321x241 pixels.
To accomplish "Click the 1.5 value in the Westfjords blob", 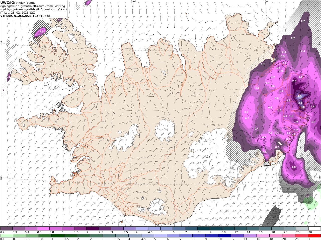I will (x=42, y=31).
